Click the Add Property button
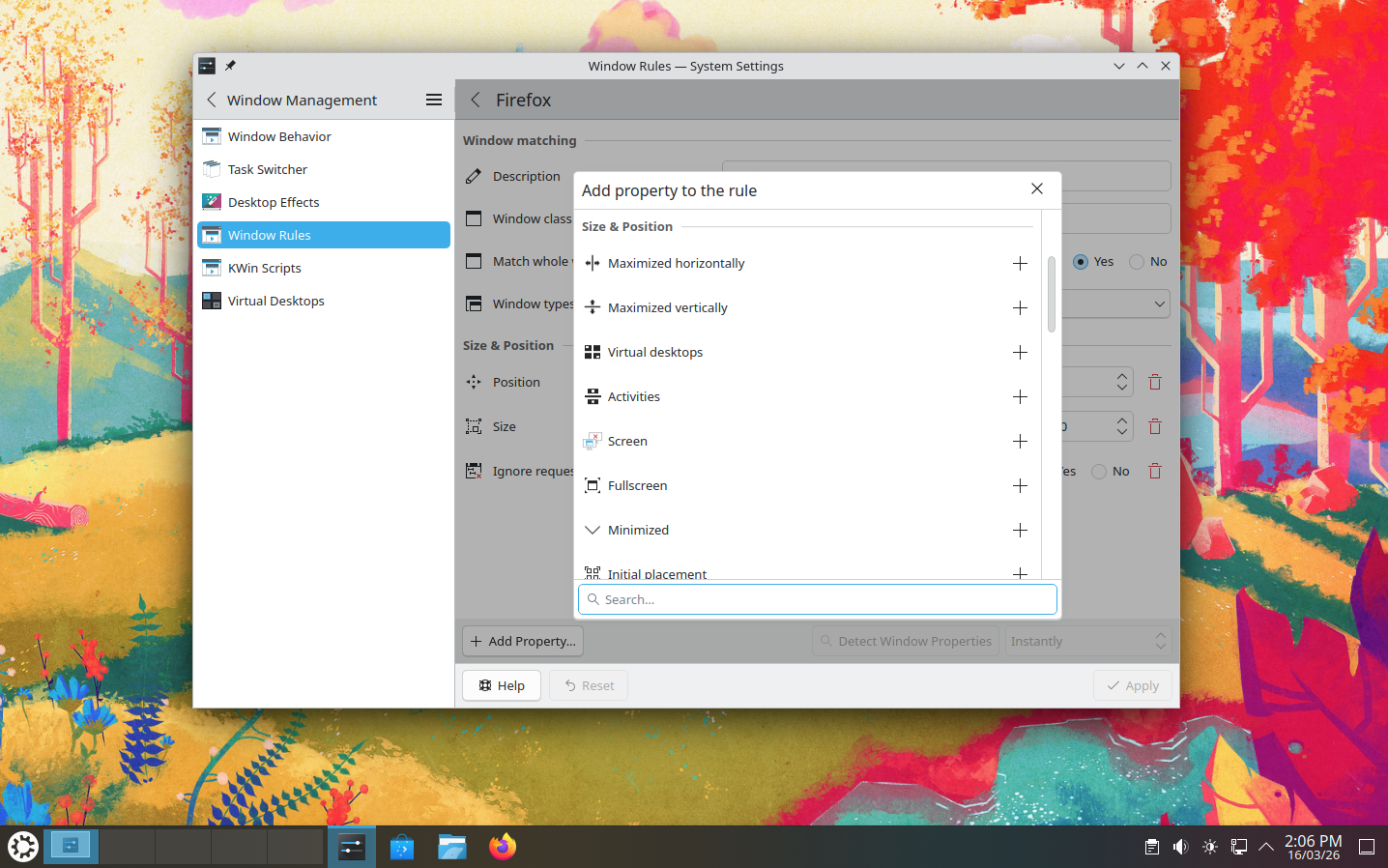The image size is (1388, 868). pos(523,641)
